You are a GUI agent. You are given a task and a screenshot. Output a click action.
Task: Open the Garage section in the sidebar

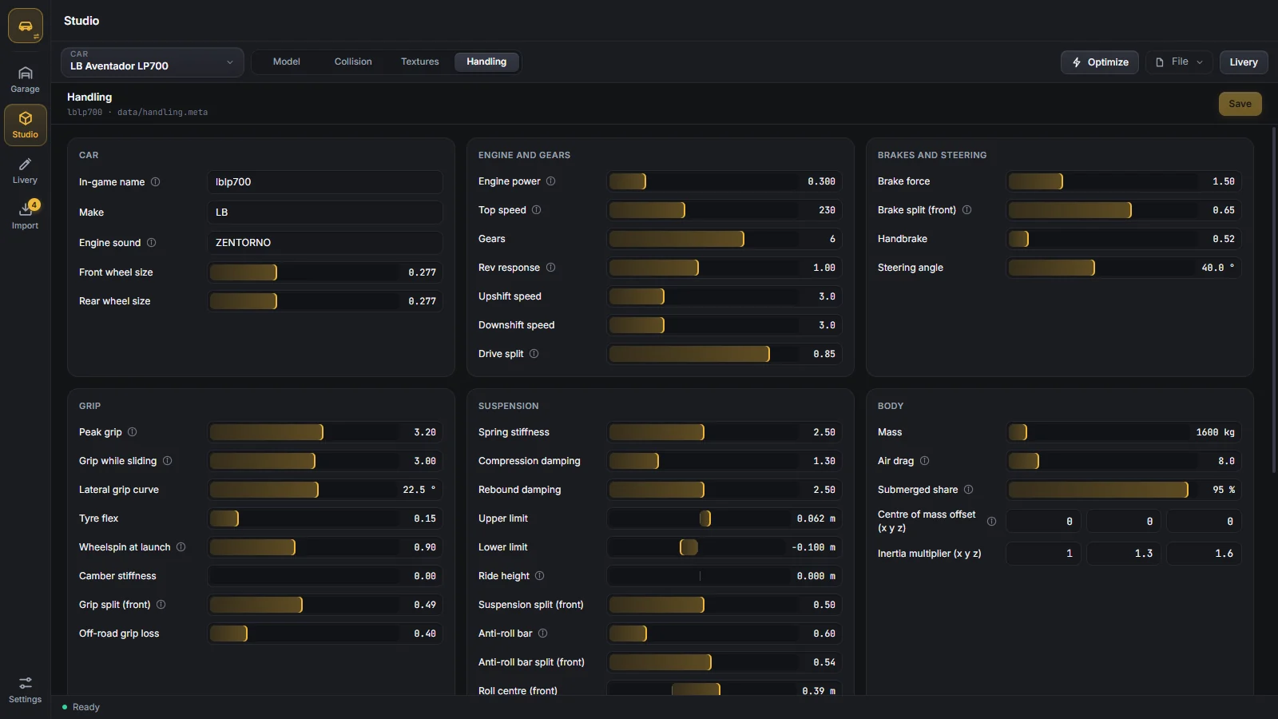26,80
